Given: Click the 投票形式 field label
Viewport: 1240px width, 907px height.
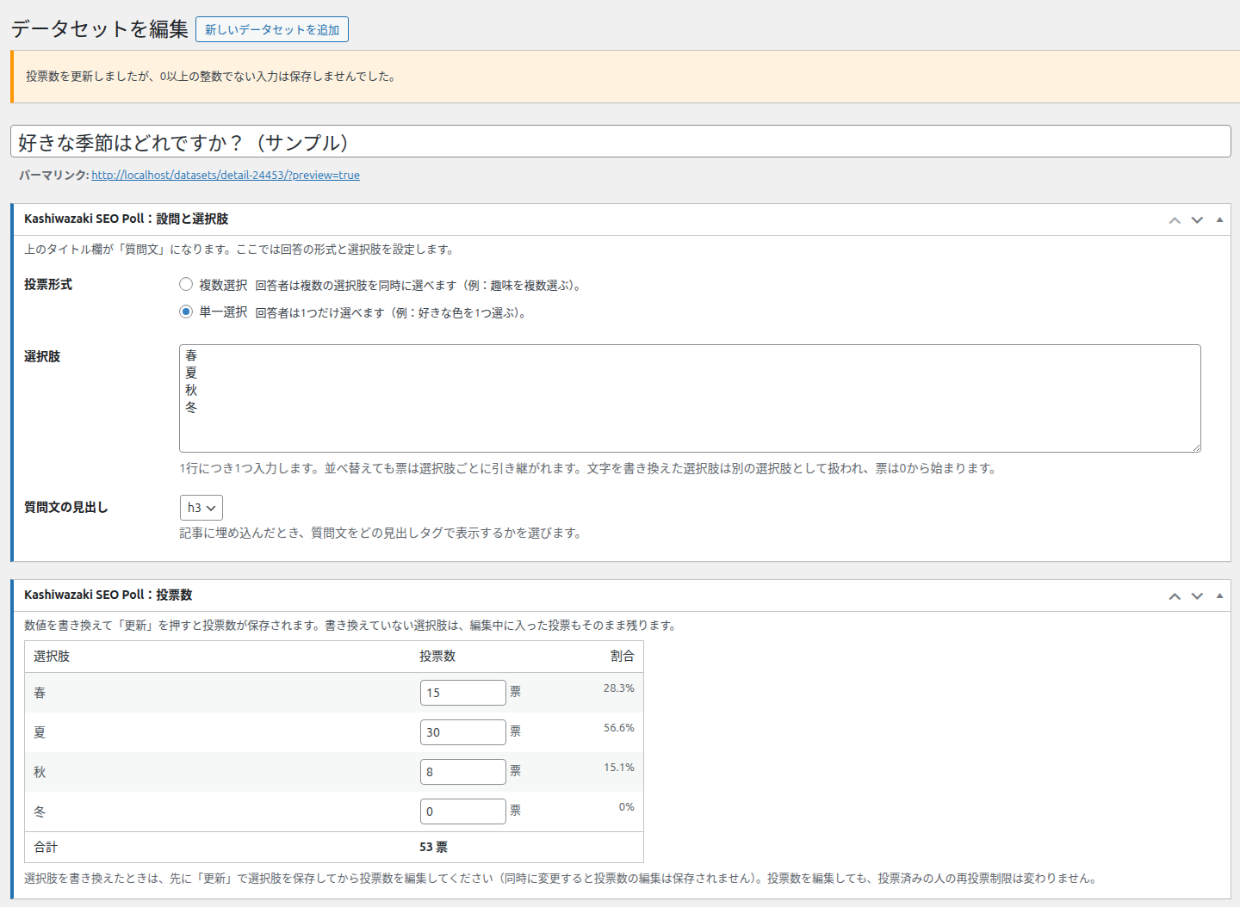Looking at the screenshot, I should [x=48, y=284].
